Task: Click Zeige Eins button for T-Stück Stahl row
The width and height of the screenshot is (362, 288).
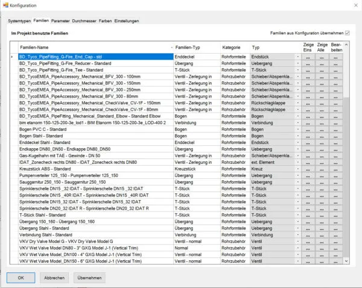Action: point(308,215)
